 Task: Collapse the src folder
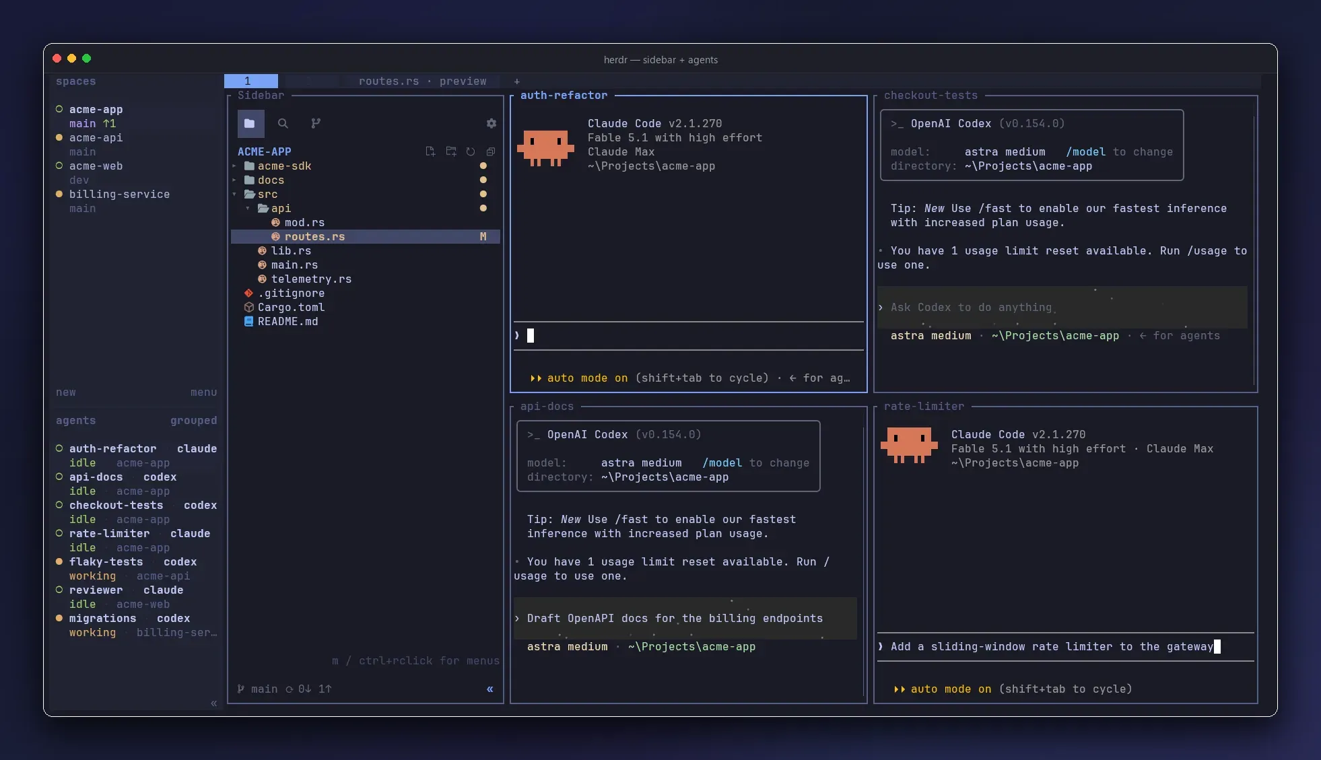(234, 194)
